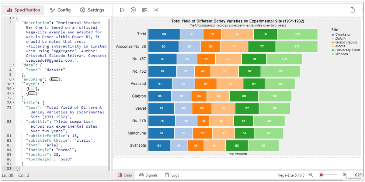Open the Data pane tab
The image size is (365, 182).
pyautogui.click(x=125, y=175)
